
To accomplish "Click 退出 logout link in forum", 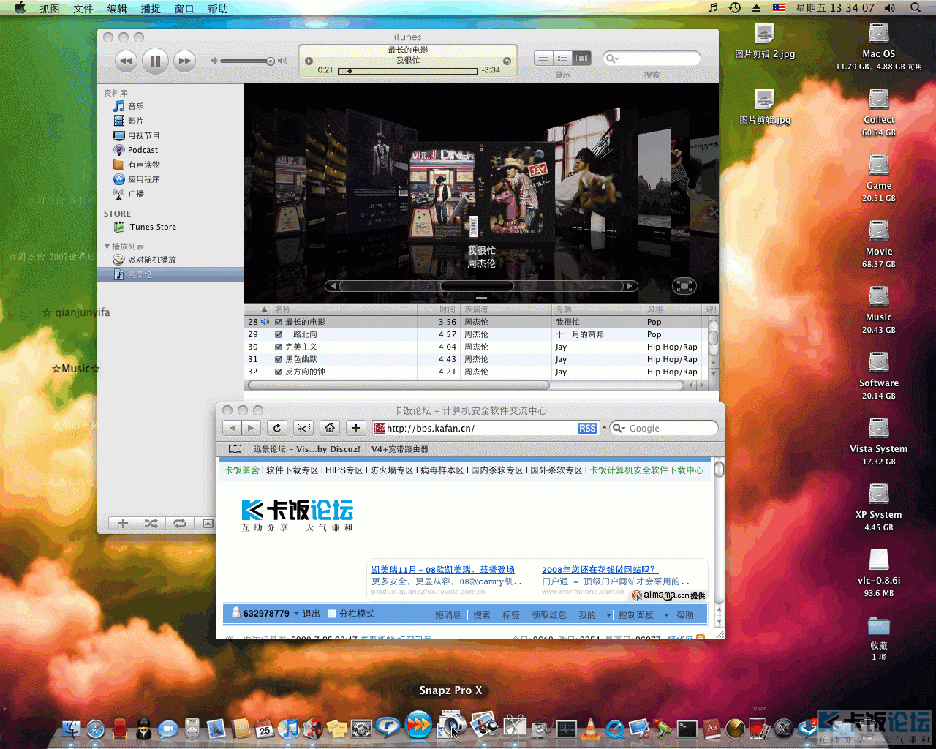I will click(312, 614).
